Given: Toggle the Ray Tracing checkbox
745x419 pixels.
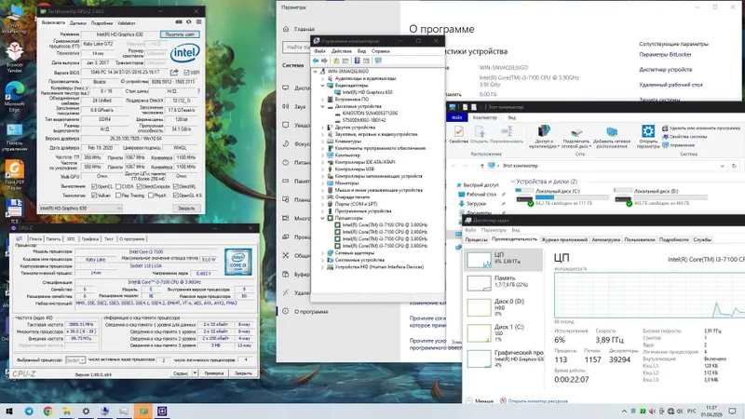Looking at the screenshot, I should tap(118, 196).
